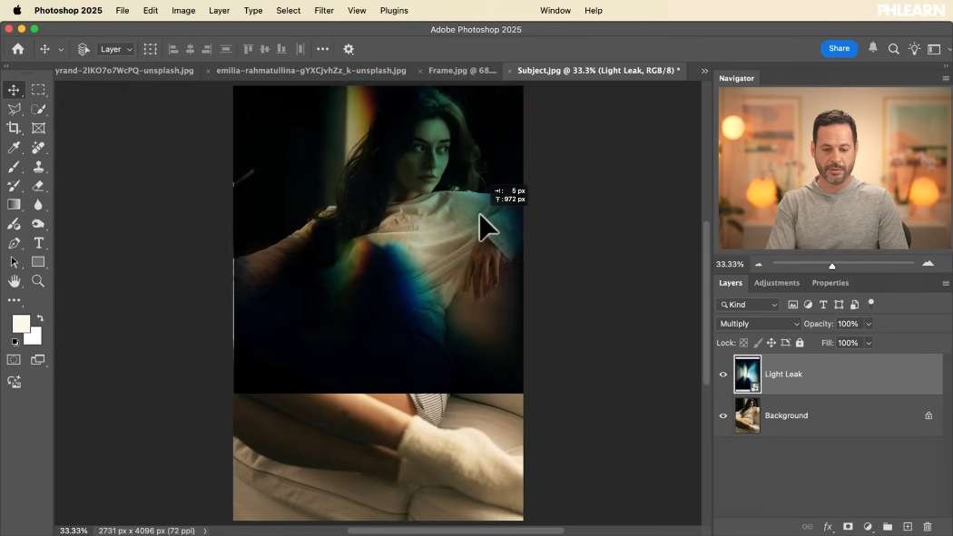This screenshot has width=953, height=536.
Task: Select the Clone Stamp tool
Action: [x=38, y=167]
